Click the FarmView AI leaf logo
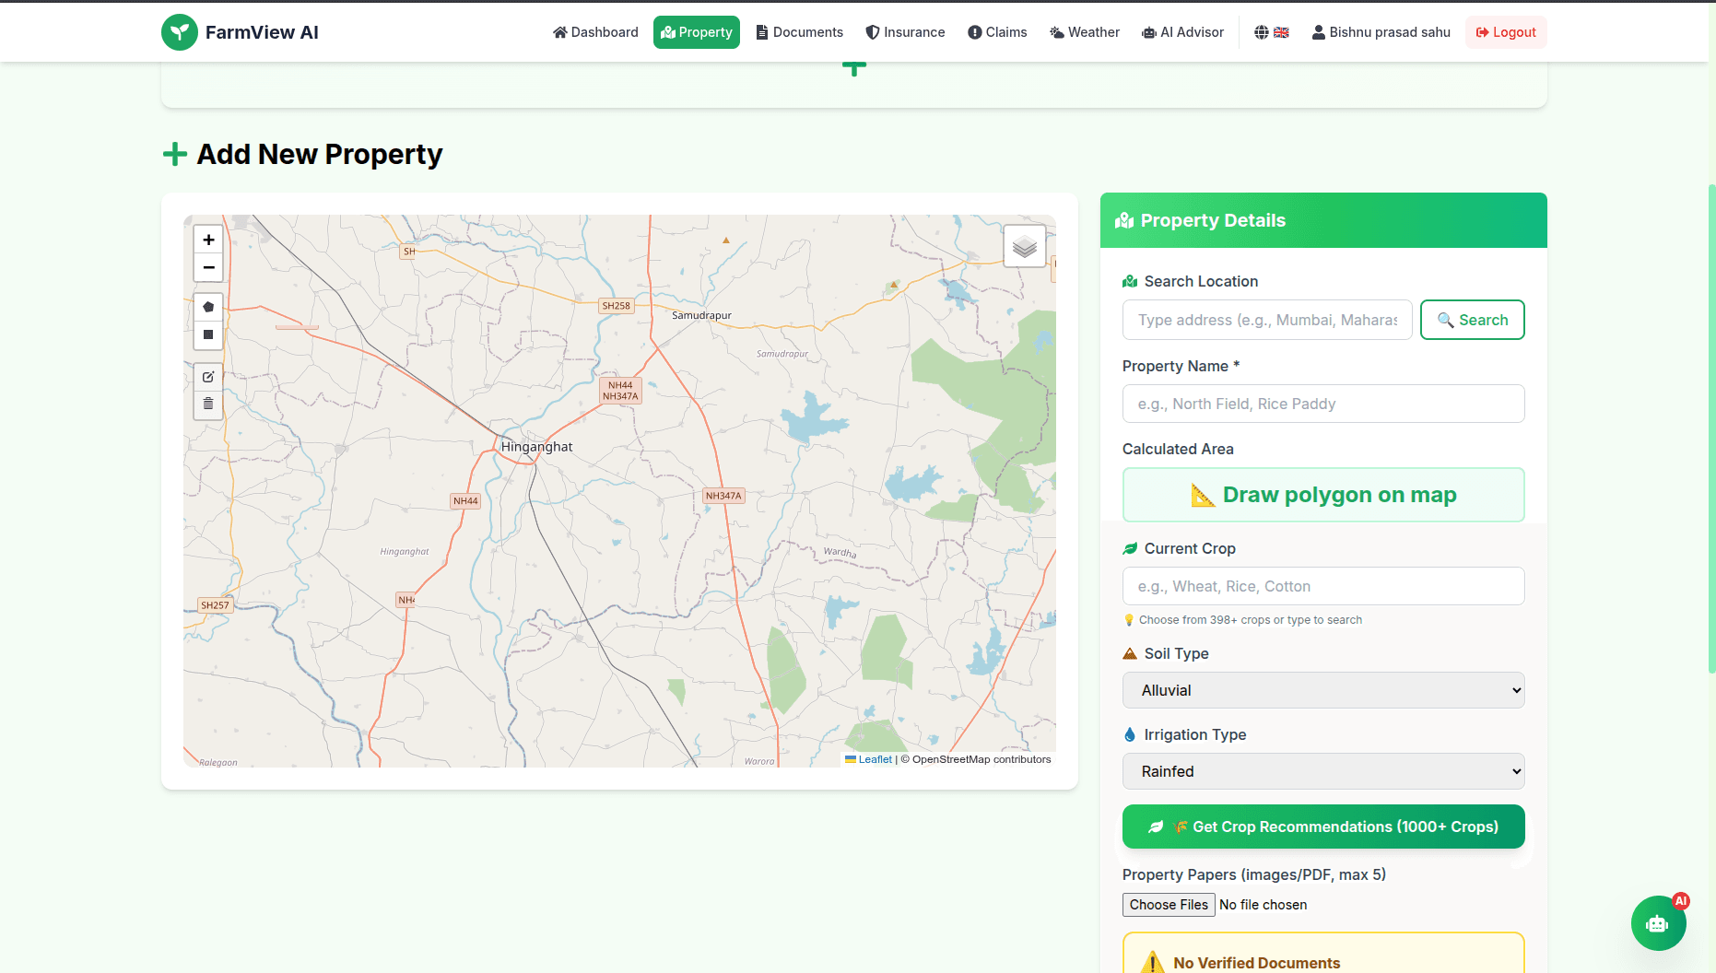The image size is (1716, 973). pos(180,31)
